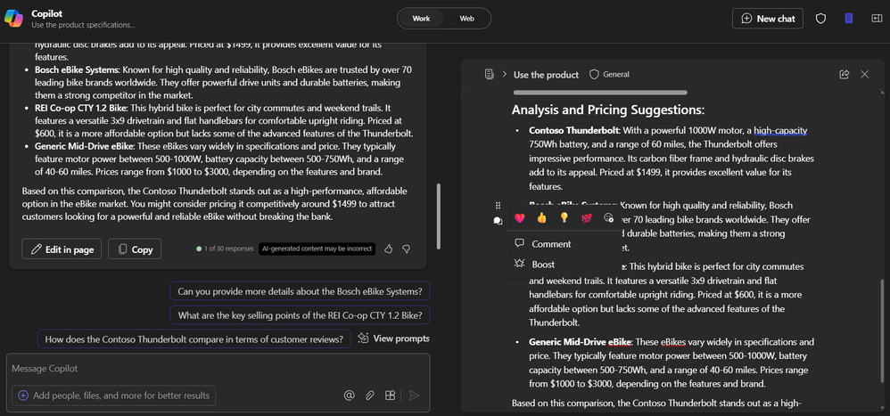Click the drag handle dots icon
The image size is (890, 416).
pyautogui.click(x=498, y=205)
